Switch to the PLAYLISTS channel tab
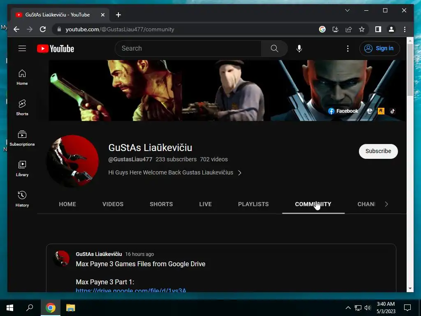 click(253, 204)
